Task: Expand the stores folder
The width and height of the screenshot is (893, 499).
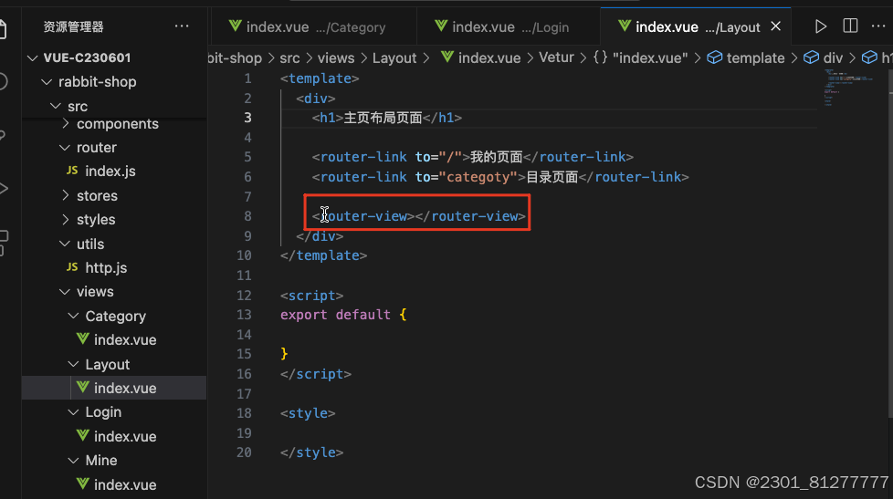Action: 66,195
